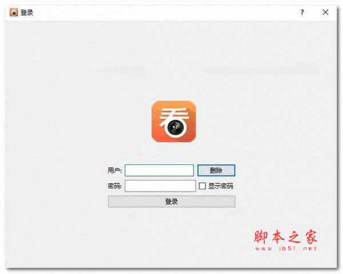Screen dimensions: 343x274
Task: Open the help question mark button
Action: [302, 12]
